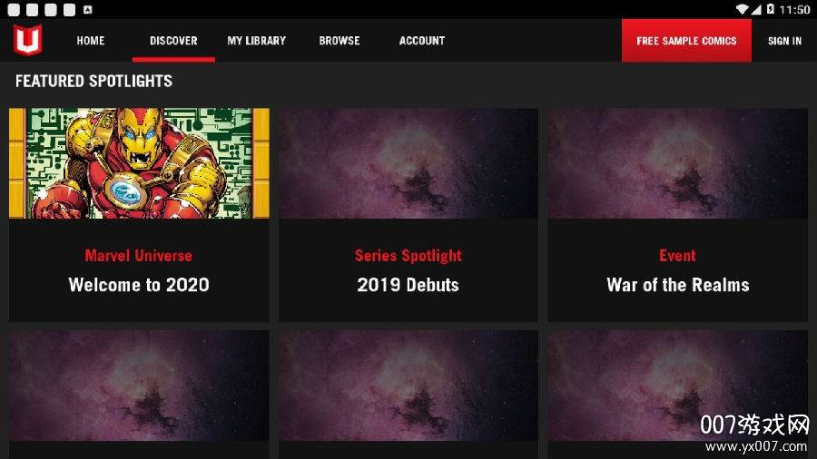Open the Iron Man Welcome to 2020 thumbnail
Image resolution: width=817 pixels, height=459 pixels.
(x=139, y=163)
